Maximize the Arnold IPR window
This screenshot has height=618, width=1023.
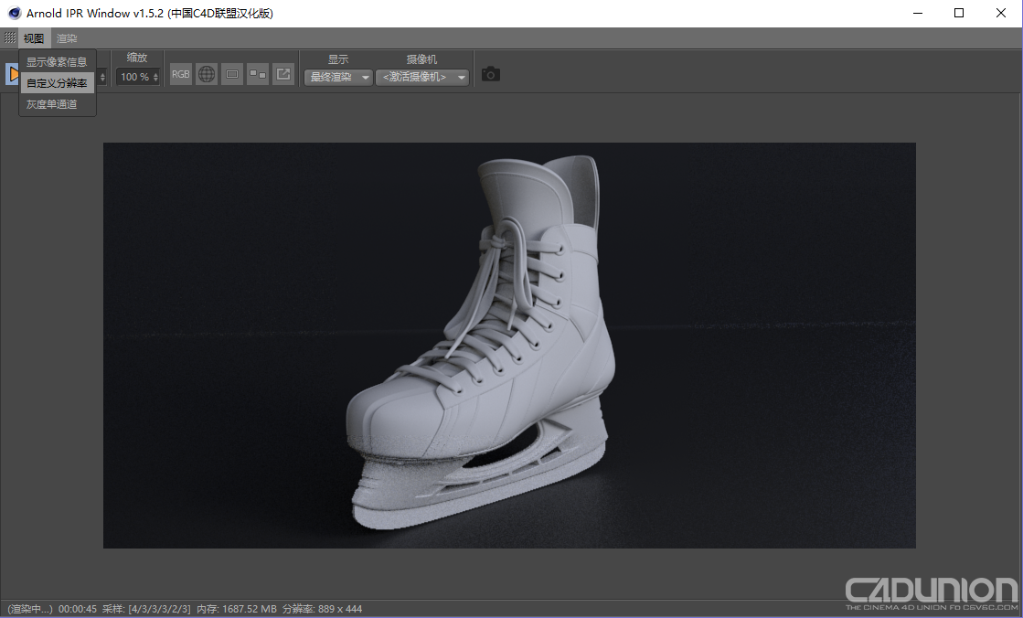(x=959, y=13)
